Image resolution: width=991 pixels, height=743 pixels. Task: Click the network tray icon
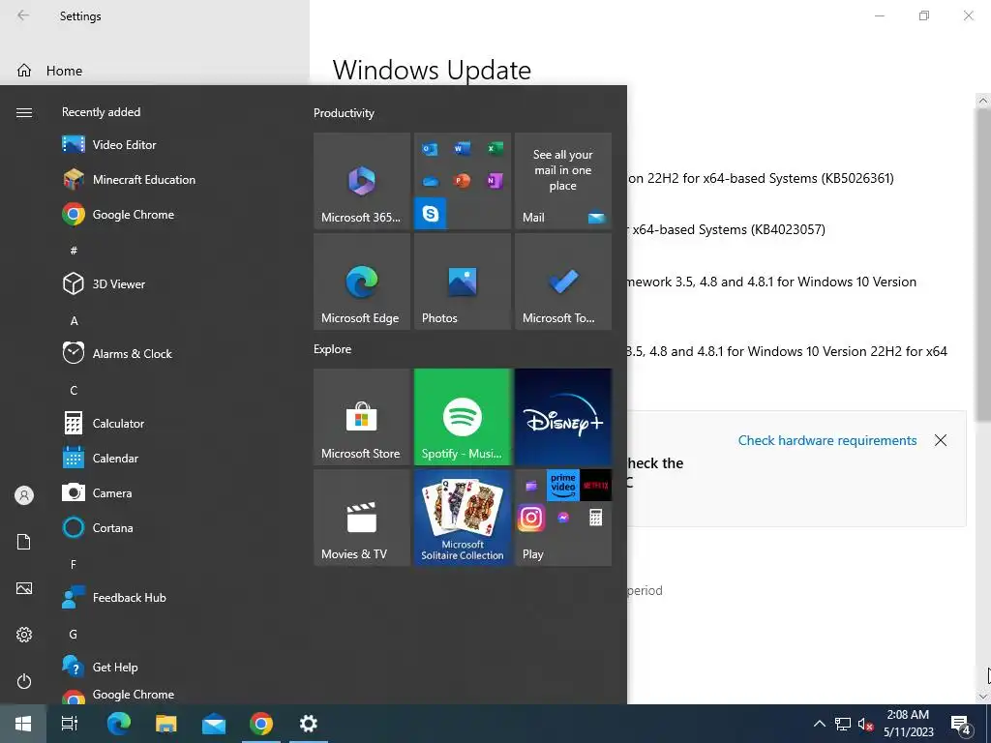[x=843, y=724]
